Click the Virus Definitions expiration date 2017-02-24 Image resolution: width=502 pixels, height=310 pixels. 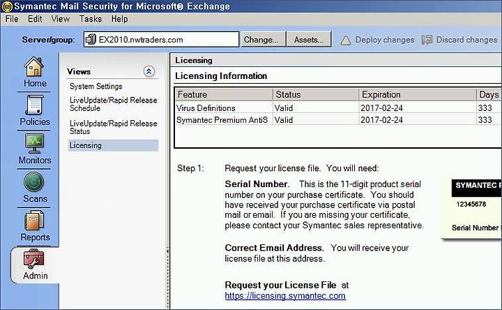(381, 108)
